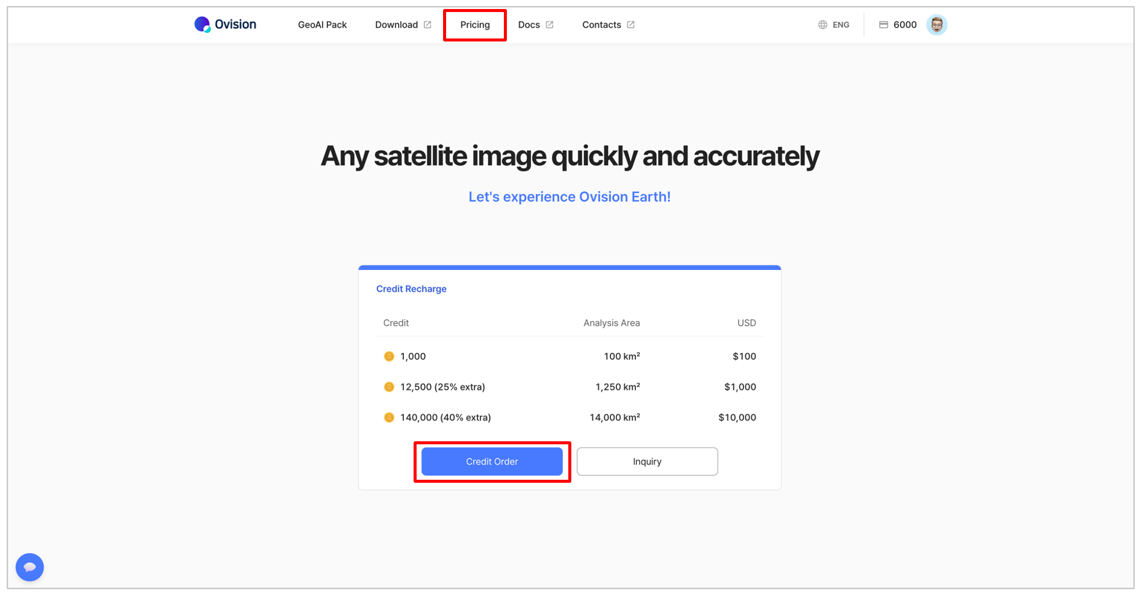Click the Let's experience Ovision Earth link
1139x594 pixels.
569,197
